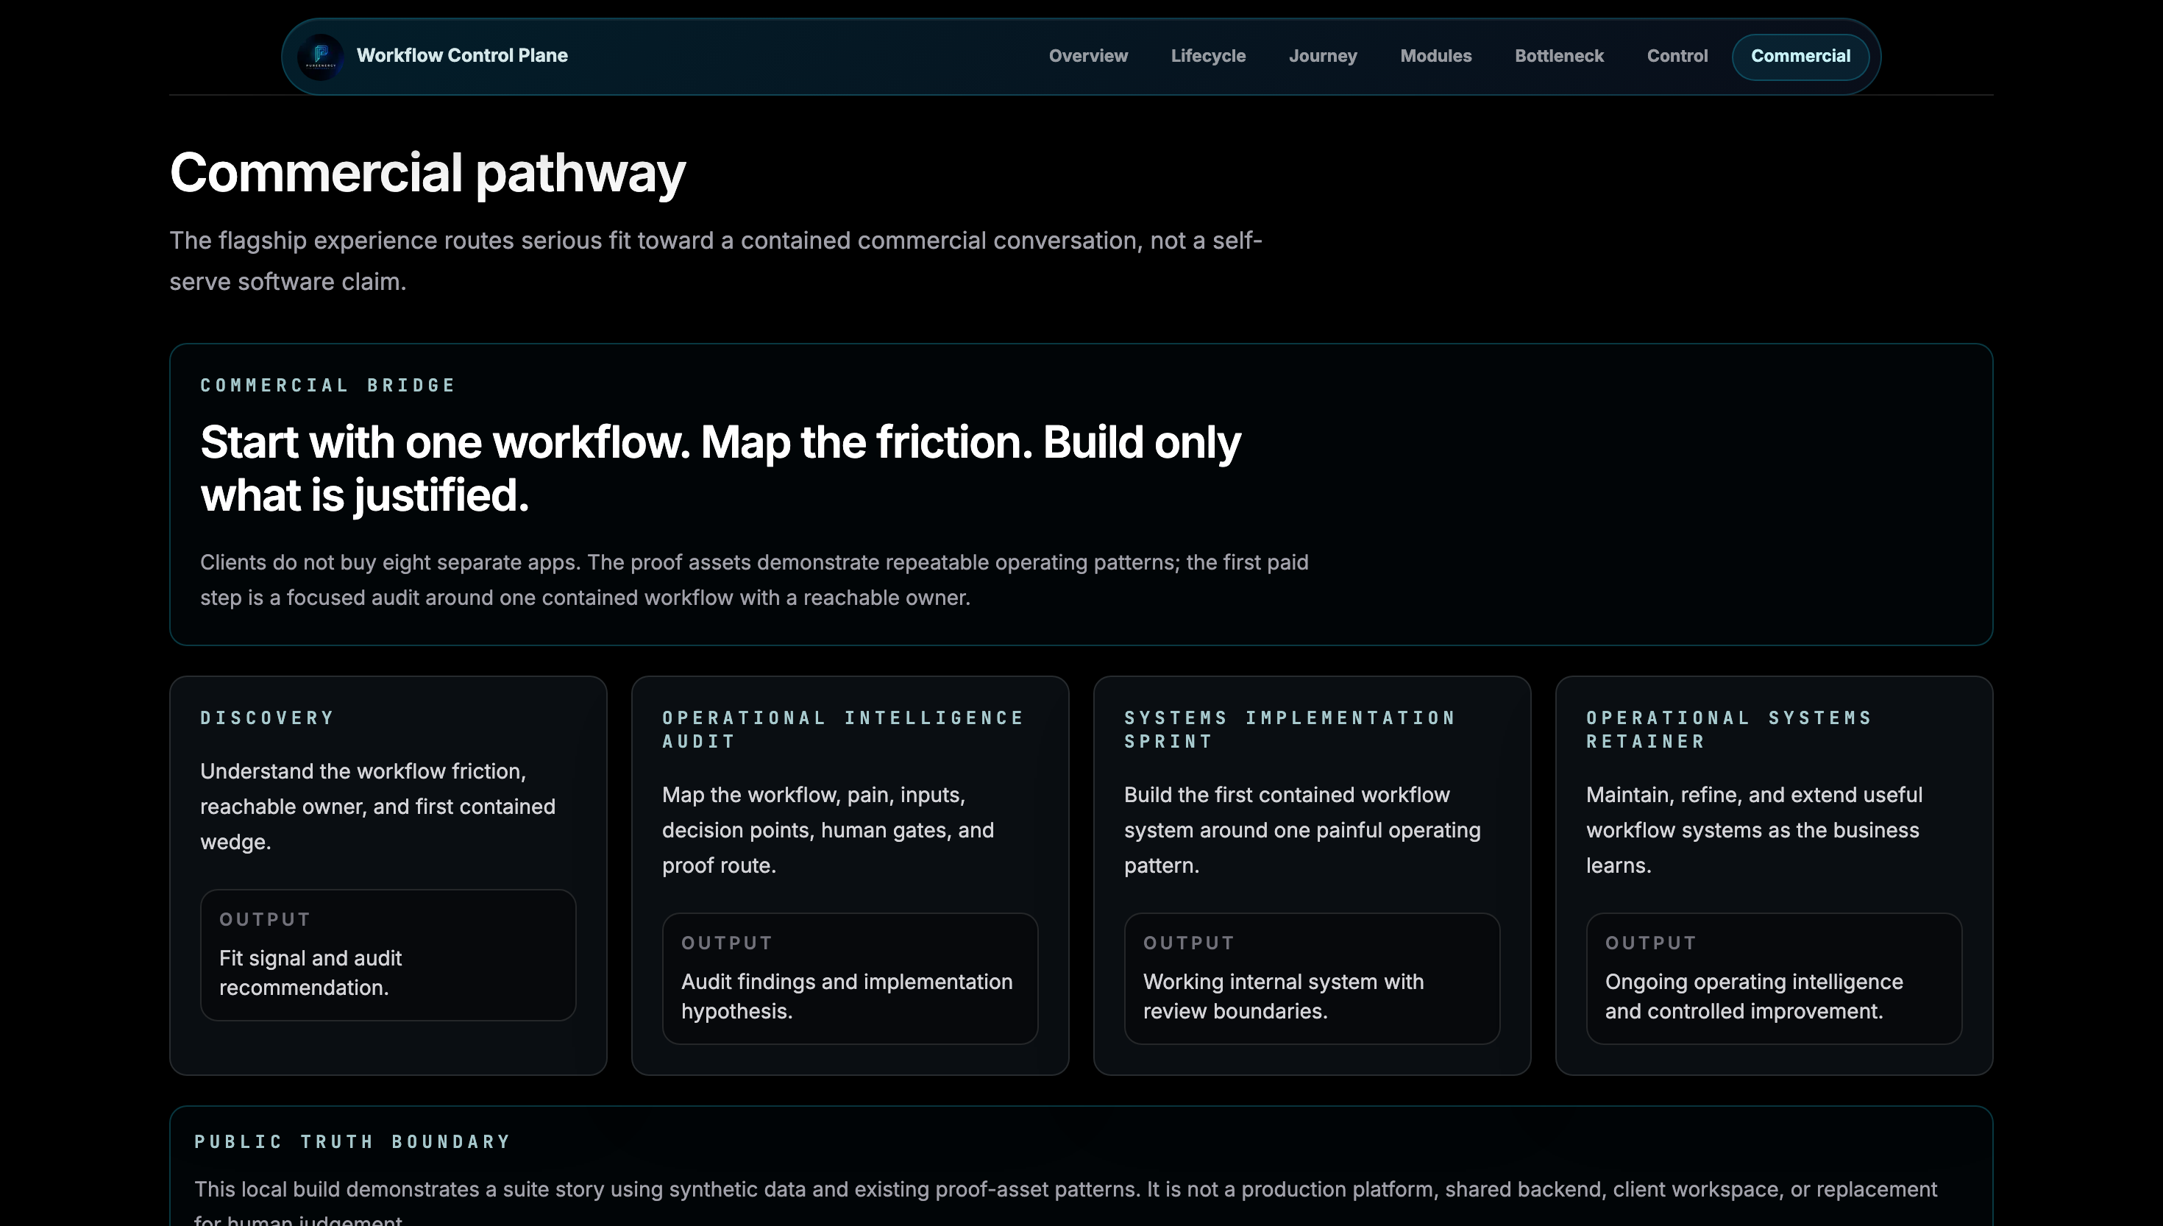Select the DISCOVERY card title
This screenshot has width=2163, height=1226.
tap(267, 718)
